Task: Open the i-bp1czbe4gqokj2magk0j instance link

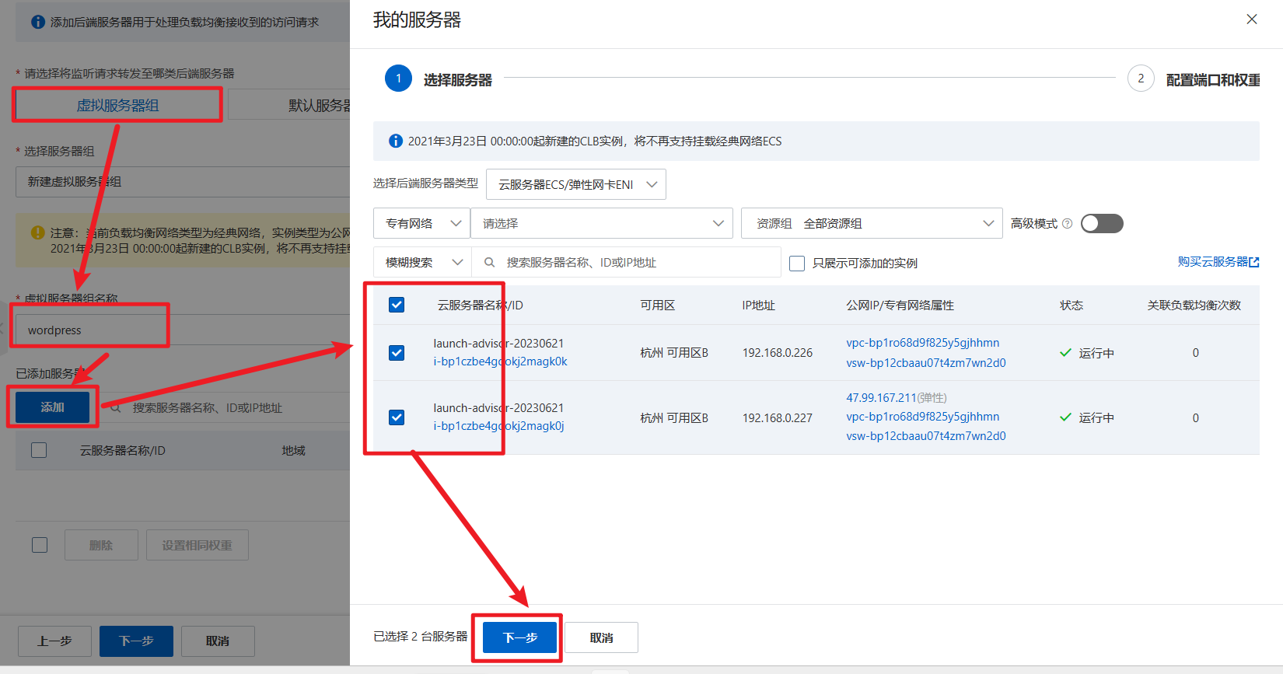Action: coord(498,426)
